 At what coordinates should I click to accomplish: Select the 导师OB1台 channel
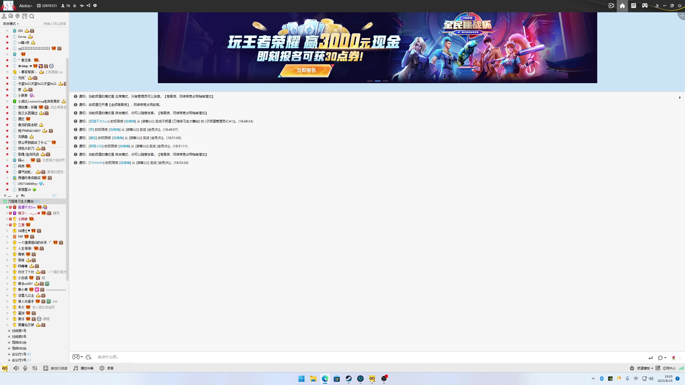(x=19, y=342)
